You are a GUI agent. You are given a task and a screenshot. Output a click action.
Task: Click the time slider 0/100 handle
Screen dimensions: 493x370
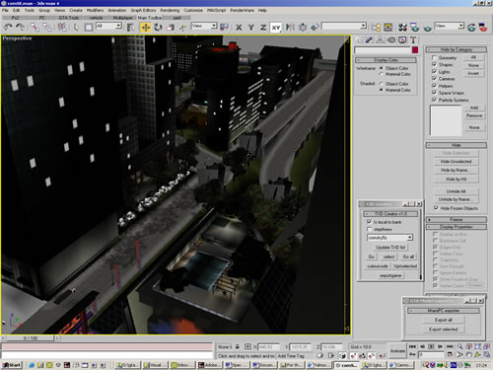(31, 337)
